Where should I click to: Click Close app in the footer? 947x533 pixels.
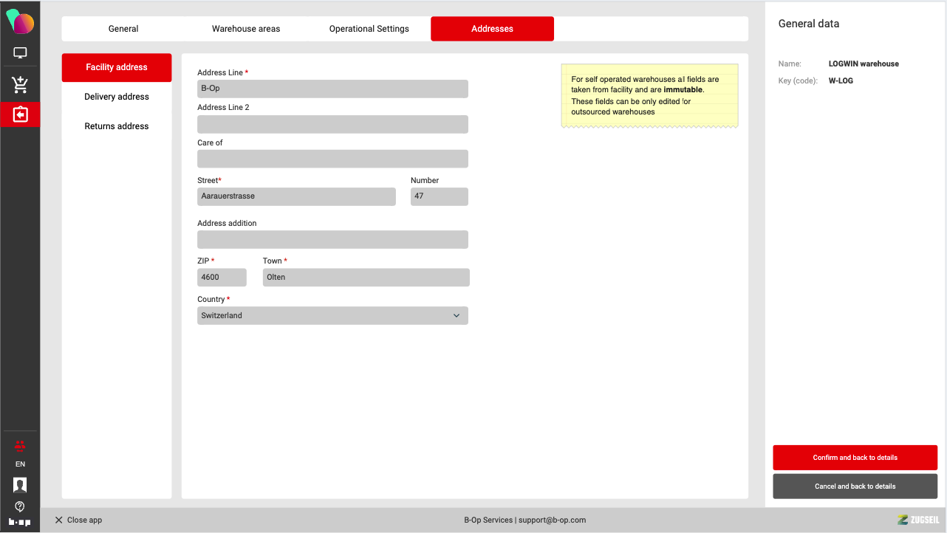pos(78,520)
